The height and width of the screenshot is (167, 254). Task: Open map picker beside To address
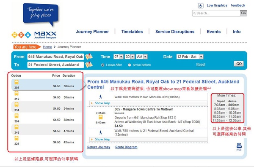[89, 65]
